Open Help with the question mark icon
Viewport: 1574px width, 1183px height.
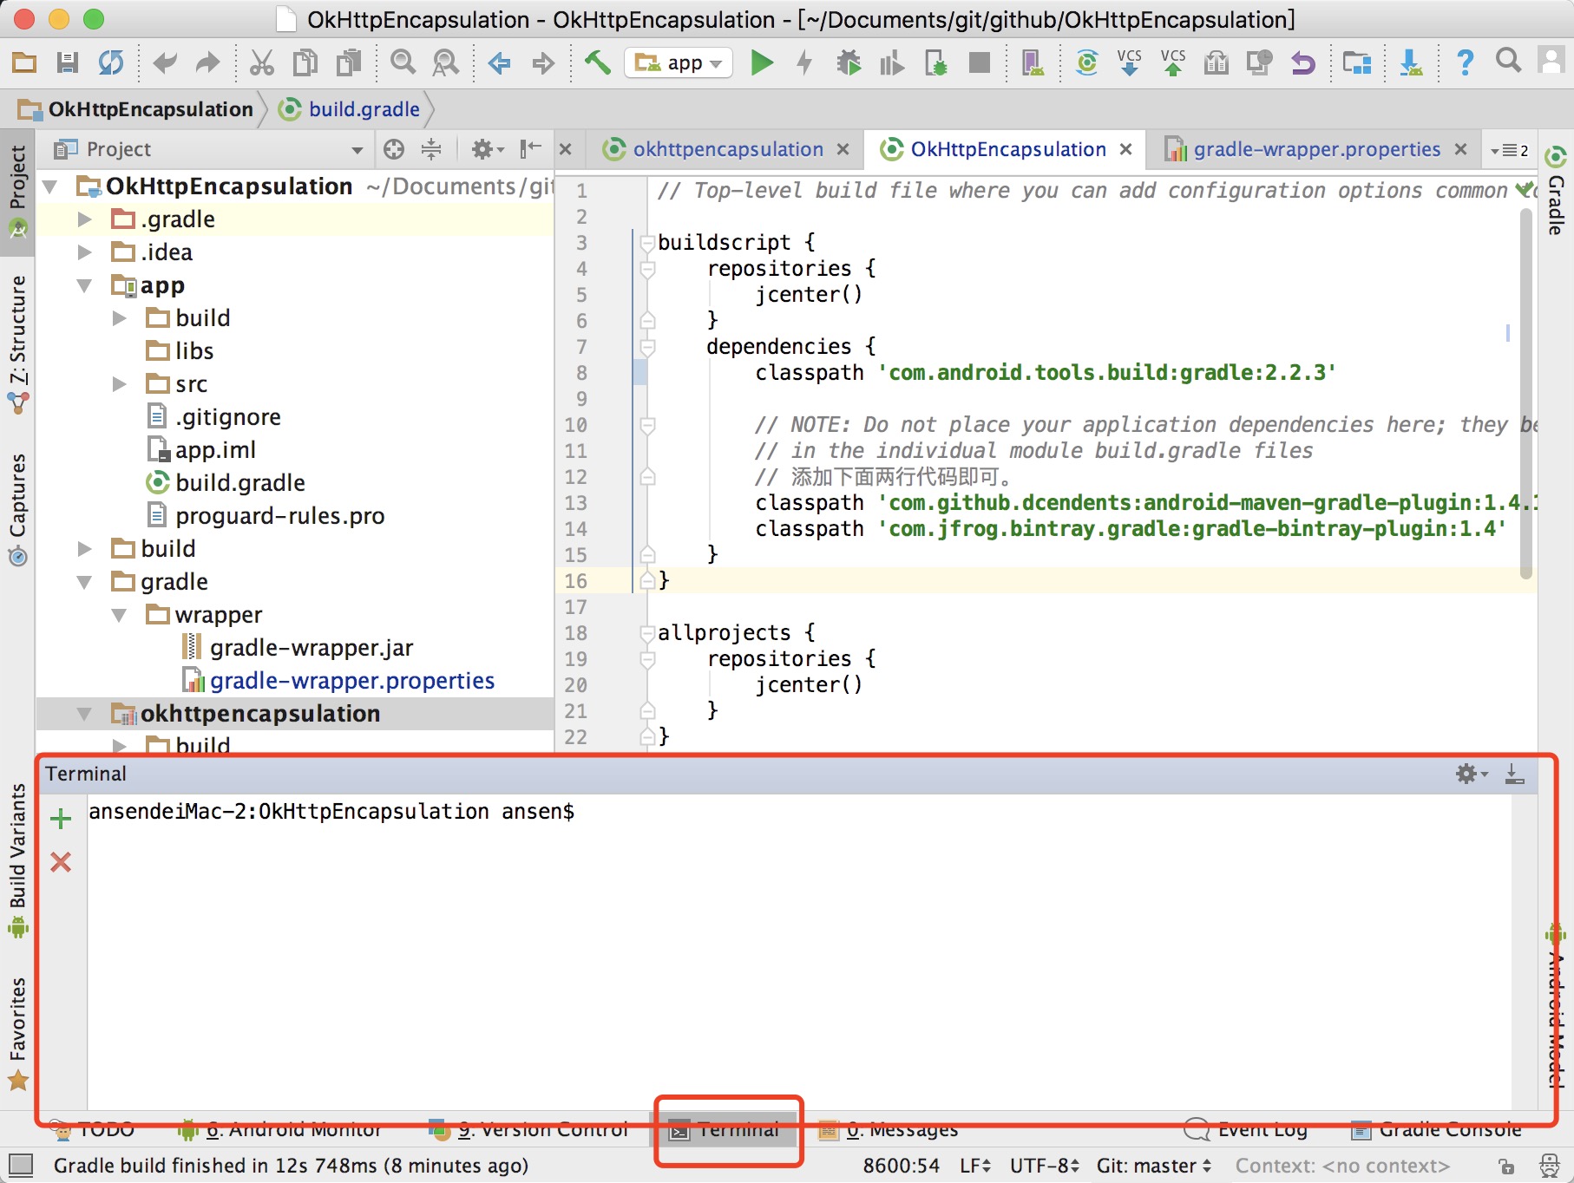1465,62
